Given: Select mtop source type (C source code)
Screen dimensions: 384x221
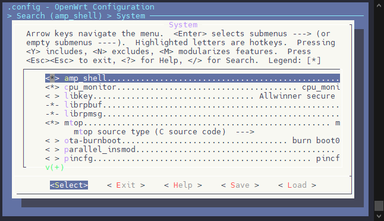Looking at the screenshot, I should (x=164, y=132).
